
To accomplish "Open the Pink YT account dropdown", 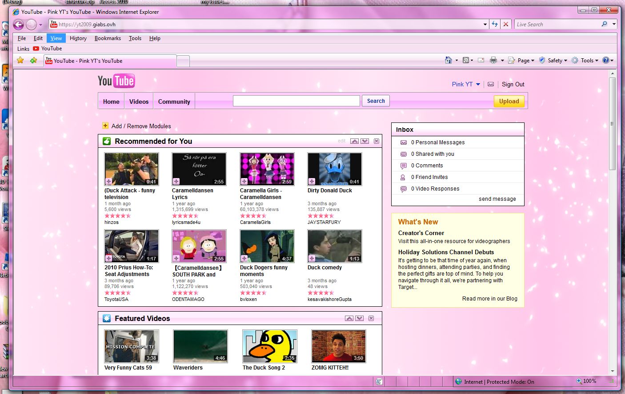I will [x=478, y=84].
